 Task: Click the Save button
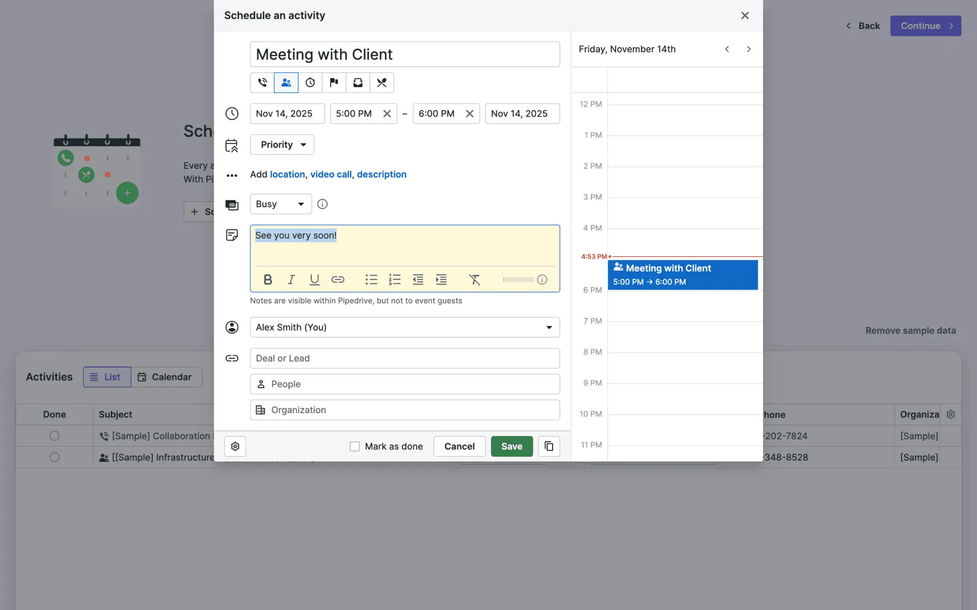[511, 446]
